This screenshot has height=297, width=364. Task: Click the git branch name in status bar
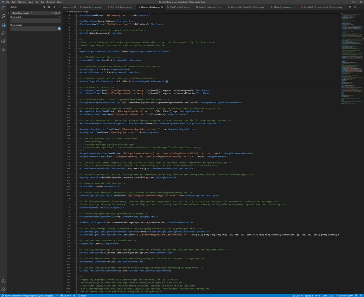point(27,296)
